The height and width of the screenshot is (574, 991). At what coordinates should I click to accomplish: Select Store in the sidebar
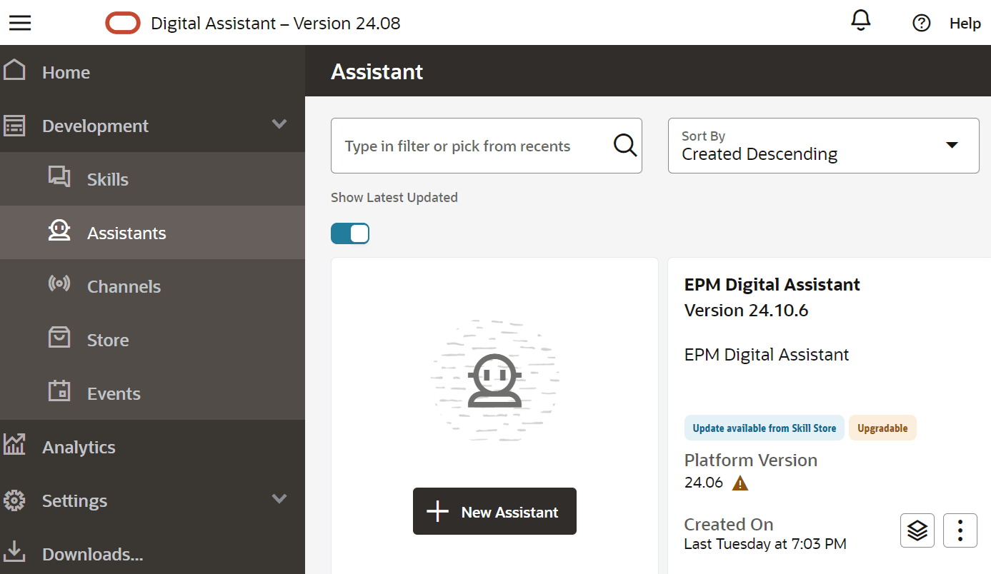pos(108,340)
